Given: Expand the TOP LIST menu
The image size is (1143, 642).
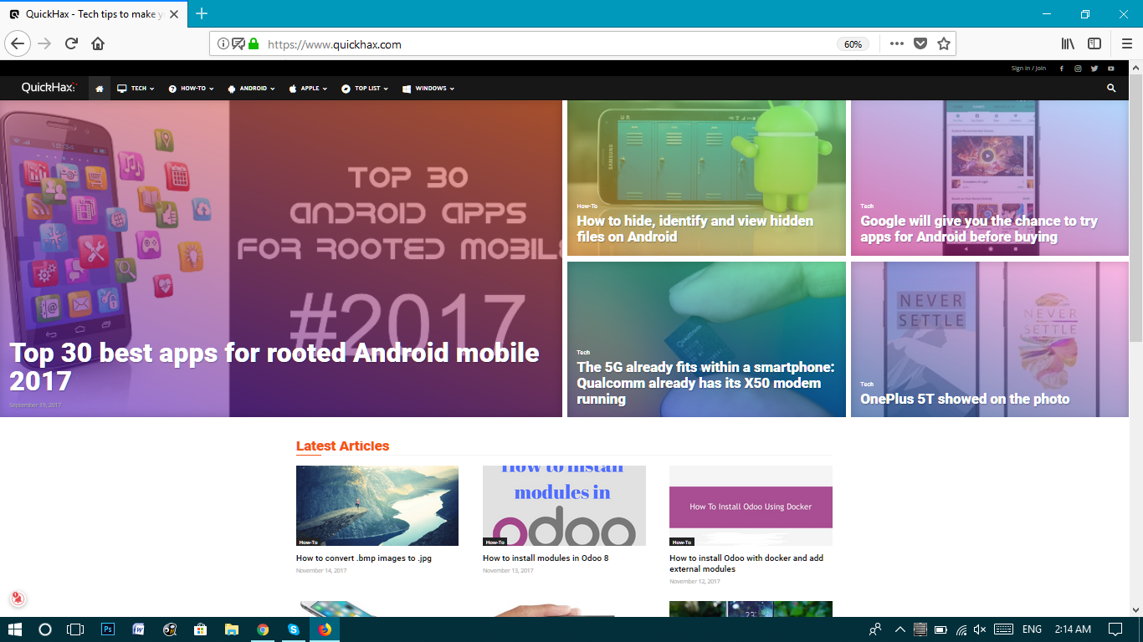Looking at the screenshot, I should (365, 88).
